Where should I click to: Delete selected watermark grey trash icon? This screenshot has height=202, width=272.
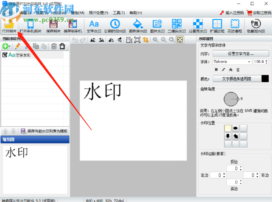pyautogui.click(x=54, y=46)
